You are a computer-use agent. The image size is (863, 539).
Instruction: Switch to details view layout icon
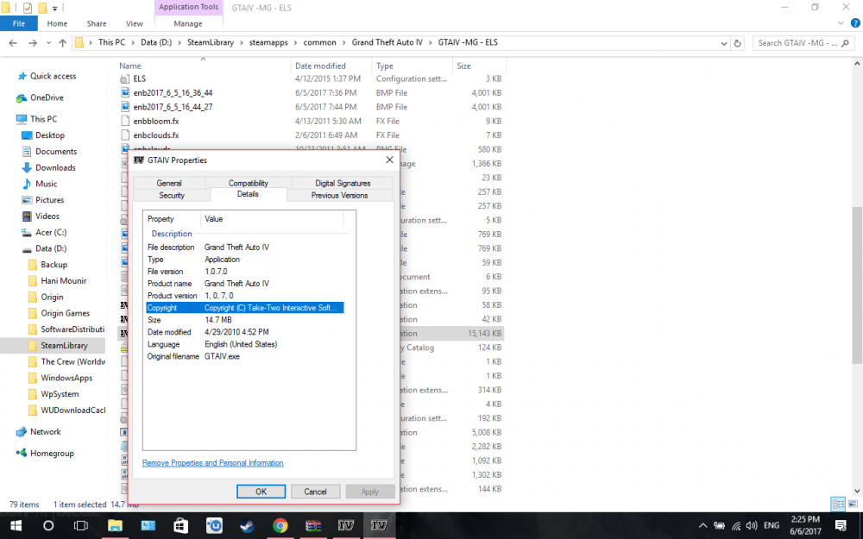[837, 504]
